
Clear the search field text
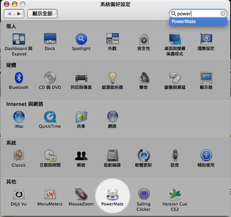pos(223,13)
